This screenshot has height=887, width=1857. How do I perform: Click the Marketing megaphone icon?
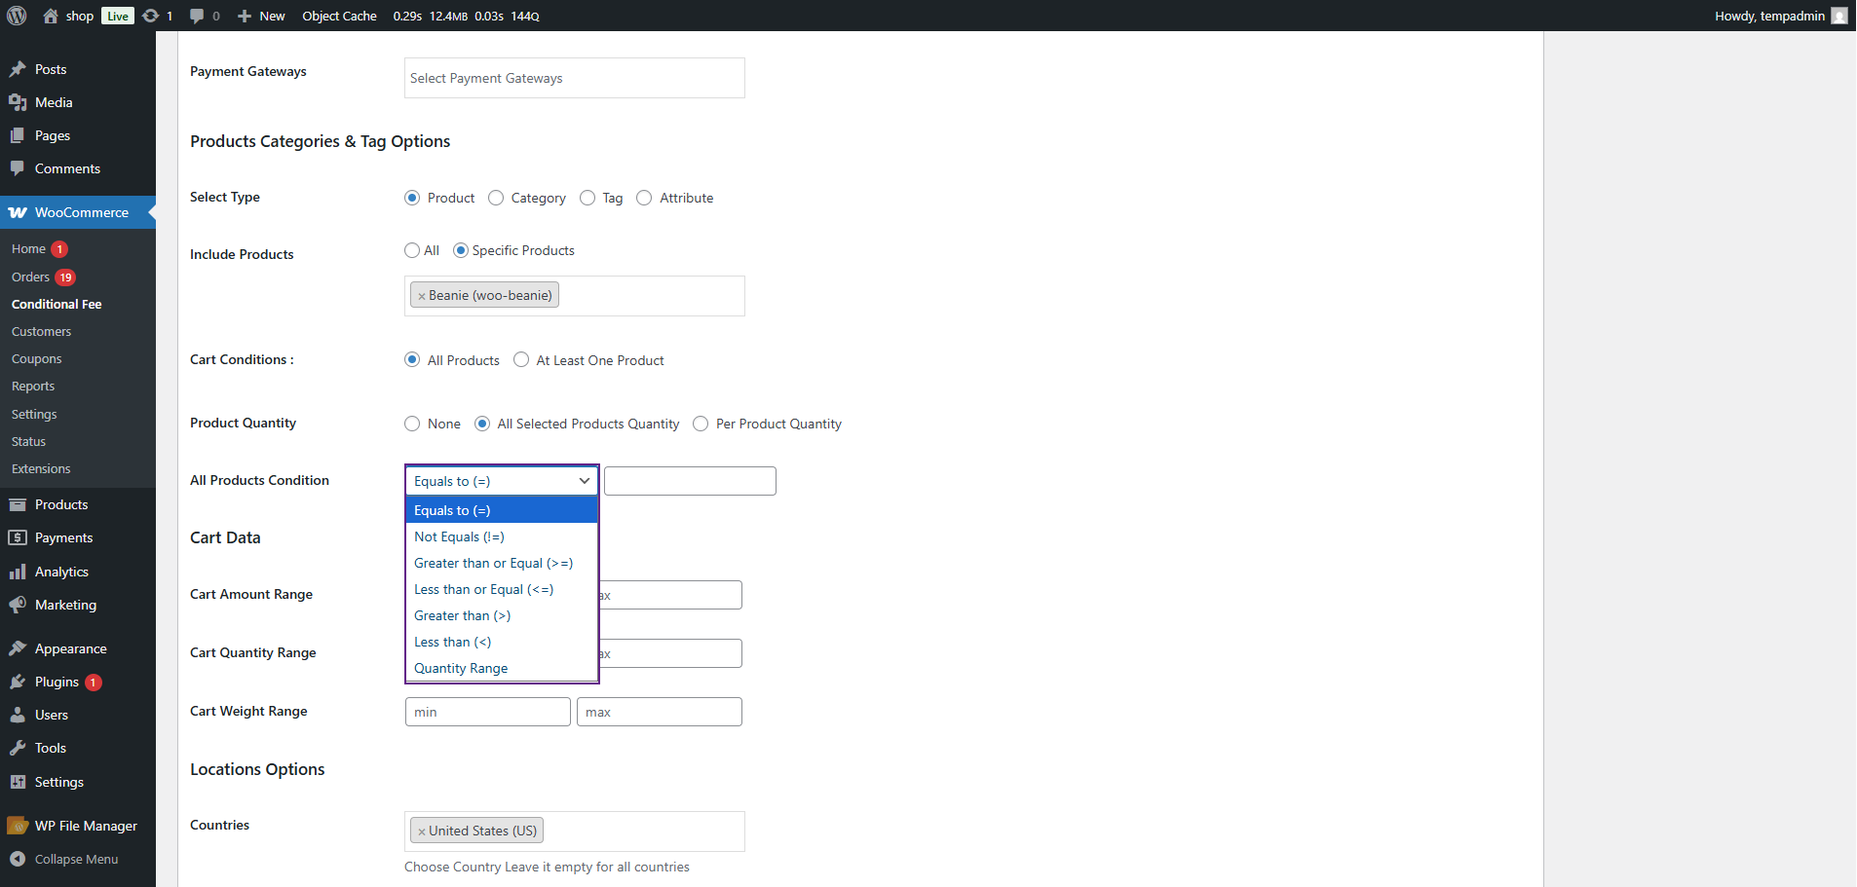point(18,605)
